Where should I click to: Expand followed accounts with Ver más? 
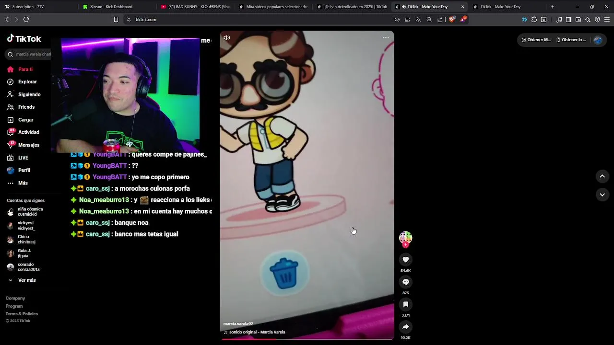pos(22,280)
